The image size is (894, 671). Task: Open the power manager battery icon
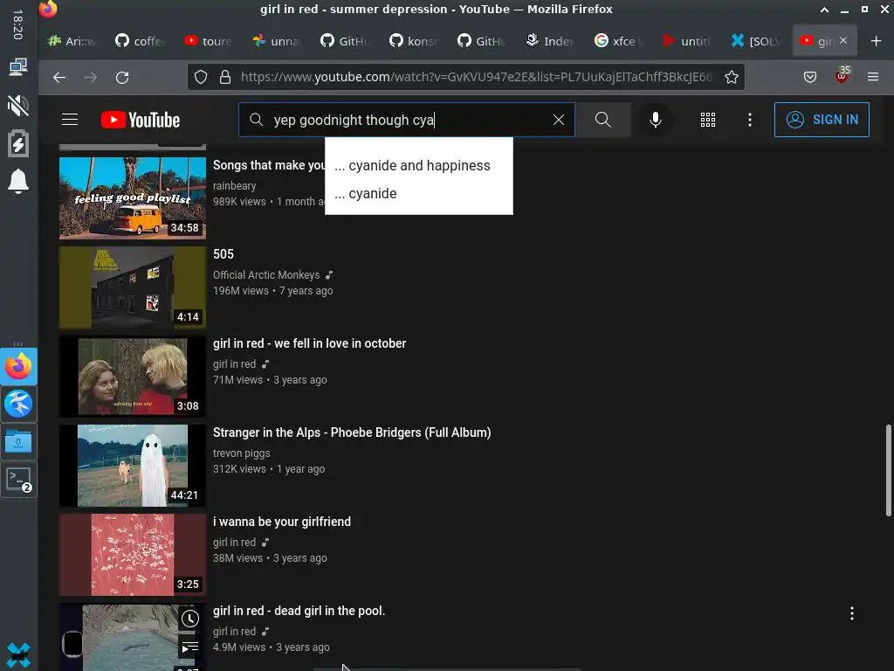coord(18,143)
